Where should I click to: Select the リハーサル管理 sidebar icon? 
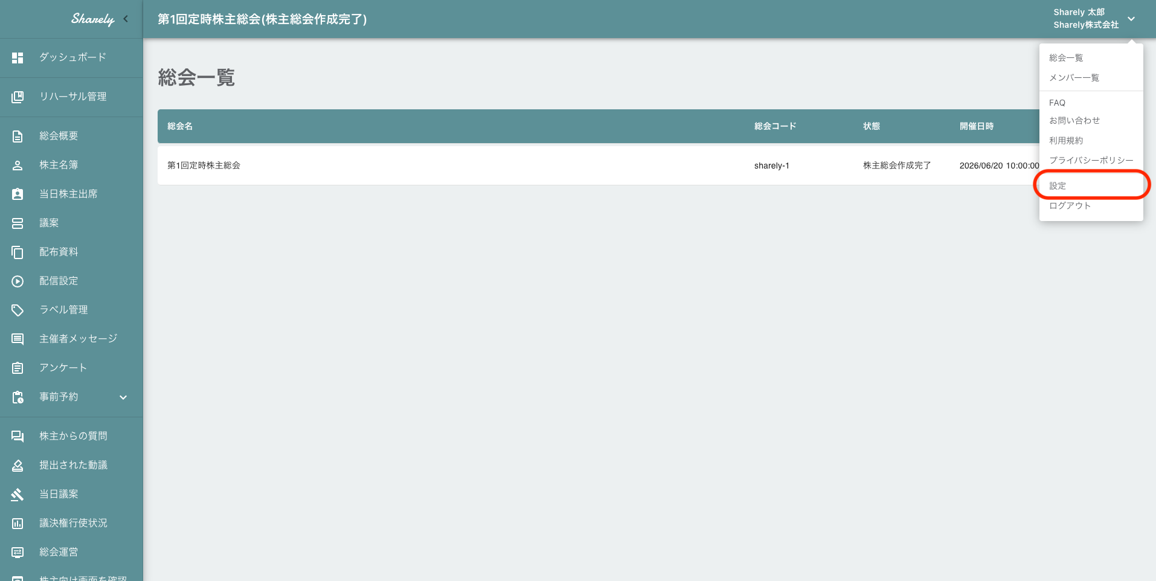coord(17,97)
